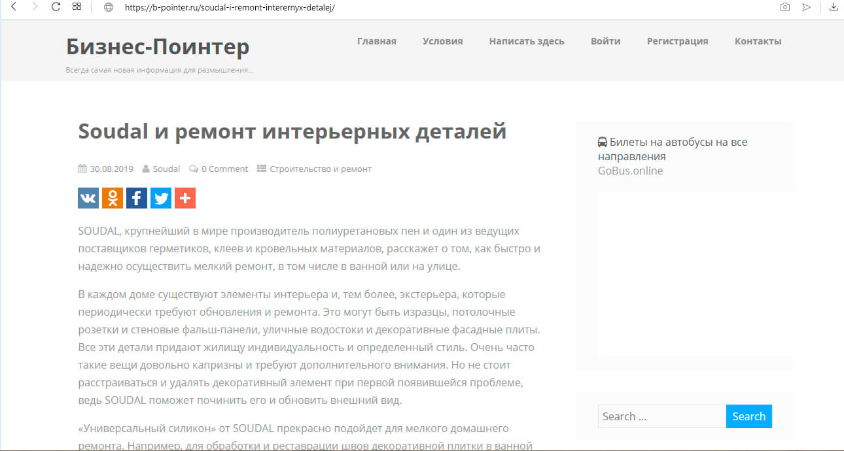The image size is (844, 451).
Task: Open the Написать здесь menu item
Action: click(527, 41)
